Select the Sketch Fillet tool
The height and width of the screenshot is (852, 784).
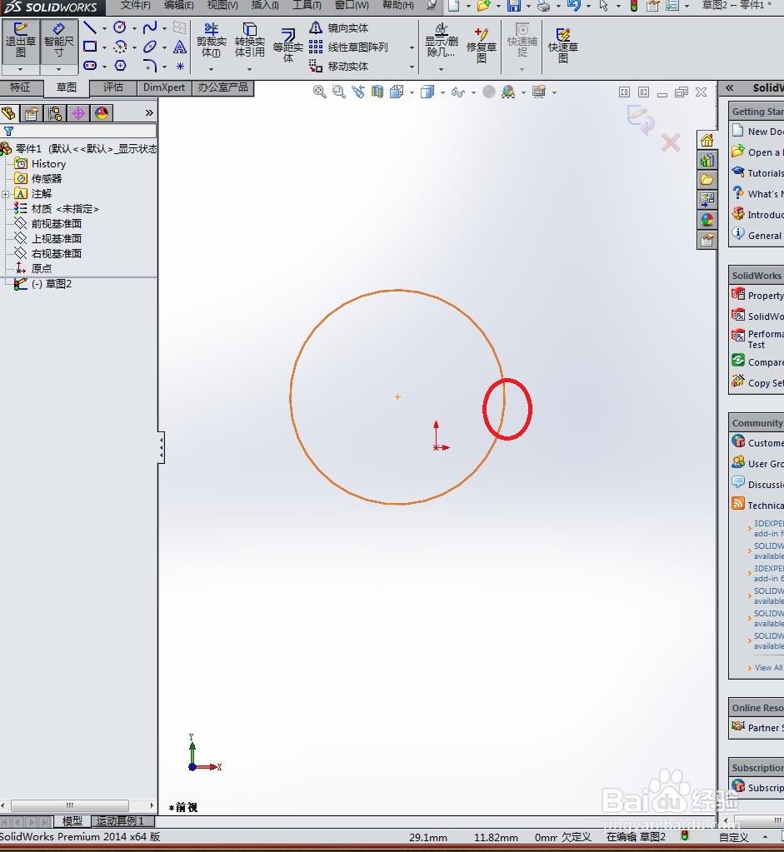coord(149,66)
